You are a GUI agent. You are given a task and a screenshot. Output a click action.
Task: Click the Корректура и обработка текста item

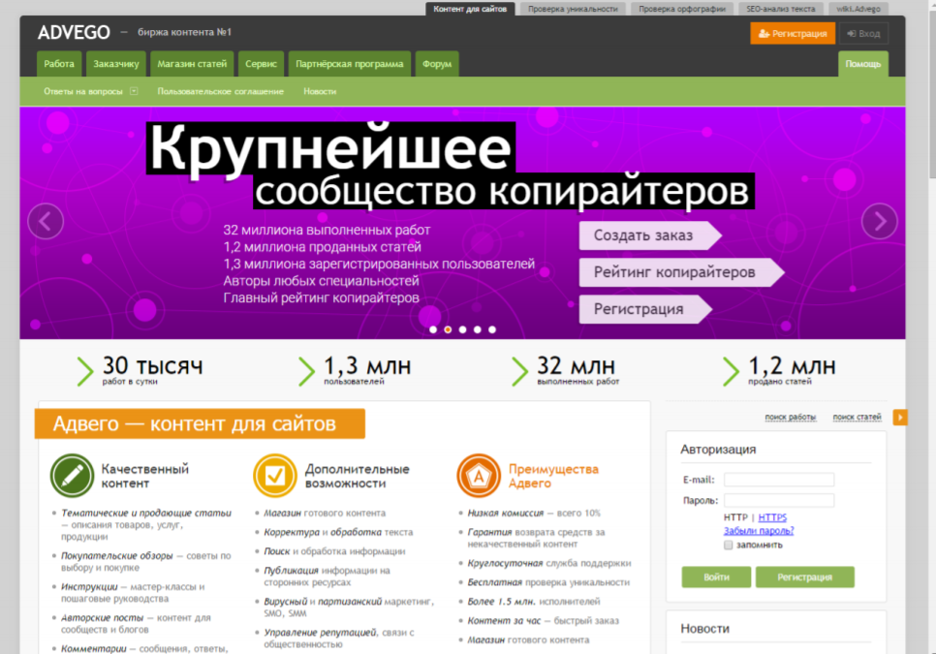point(338,532)
